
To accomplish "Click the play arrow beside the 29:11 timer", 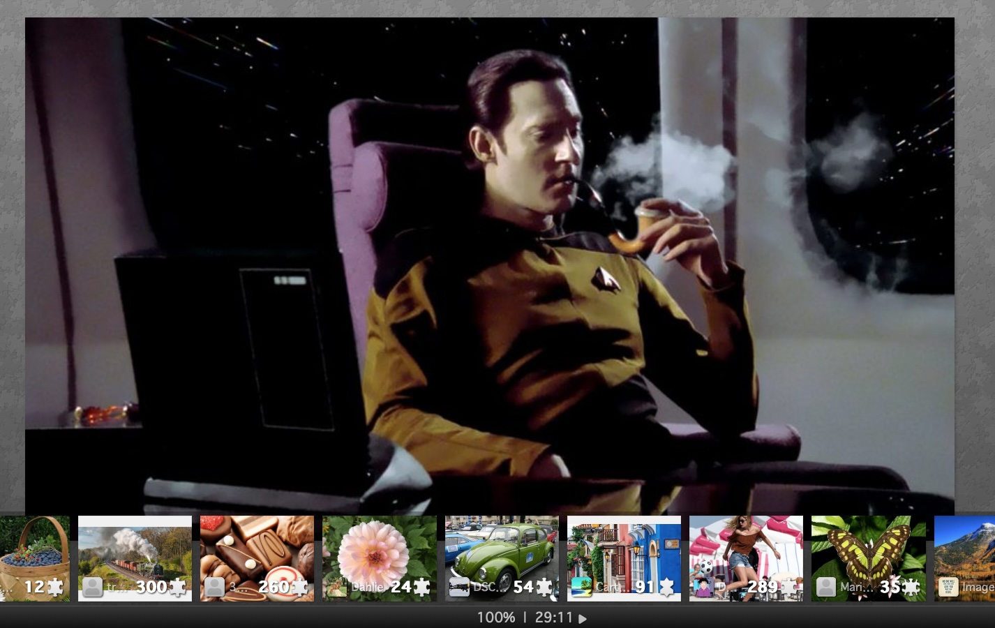I will pyautogui.click(x=583, y=618).
